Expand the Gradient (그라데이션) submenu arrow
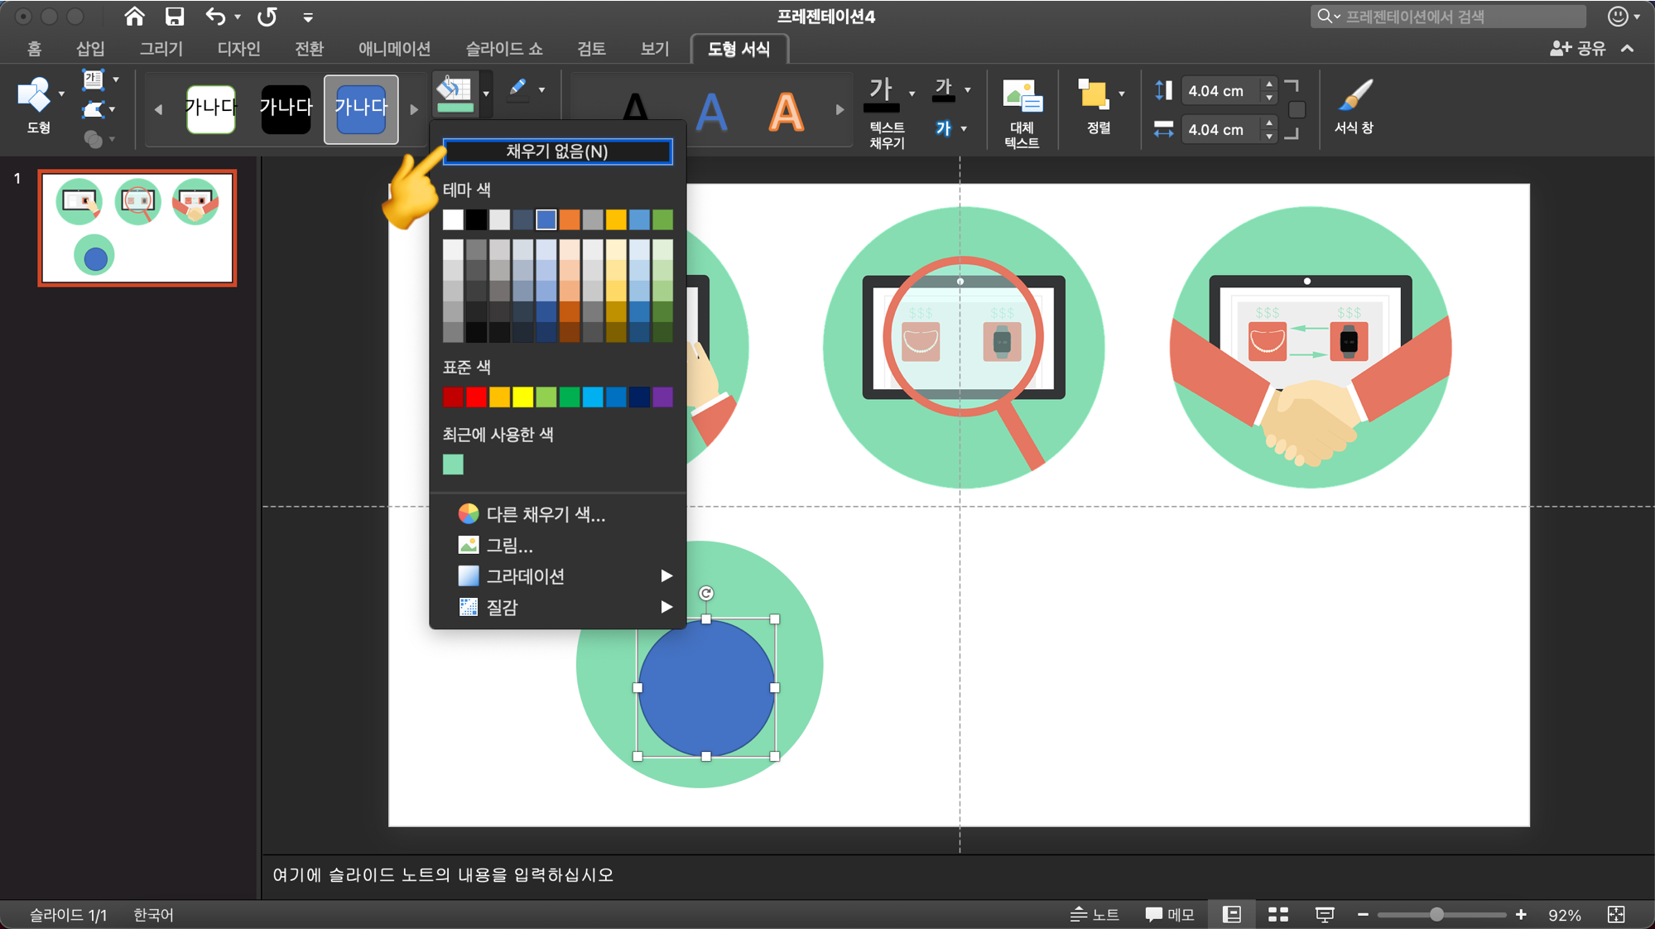 pos(666,575)
